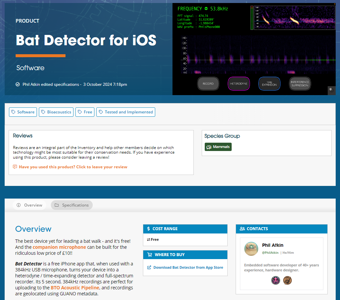This screenshot has height=300, width=340.
Task: Click the tag icon beside Tested and Implemented
Action: (x=101, y=112)
